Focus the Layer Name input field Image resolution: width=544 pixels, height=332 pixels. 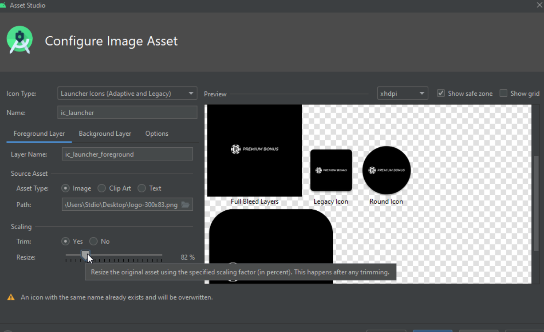127,154
